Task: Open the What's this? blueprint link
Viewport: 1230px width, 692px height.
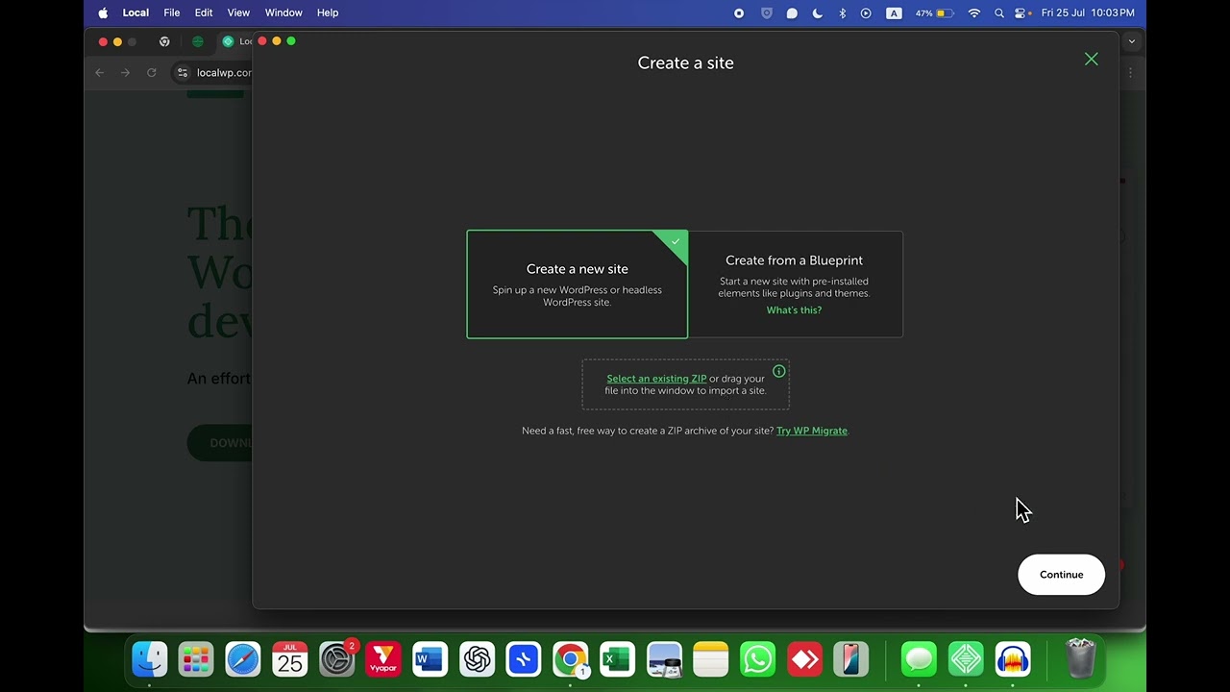Action: click(x=794, y=310)
